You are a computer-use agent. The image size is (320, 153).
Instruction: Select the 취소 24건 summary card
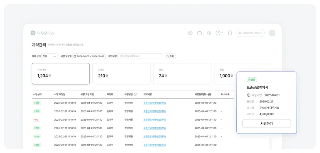[182, 74]
